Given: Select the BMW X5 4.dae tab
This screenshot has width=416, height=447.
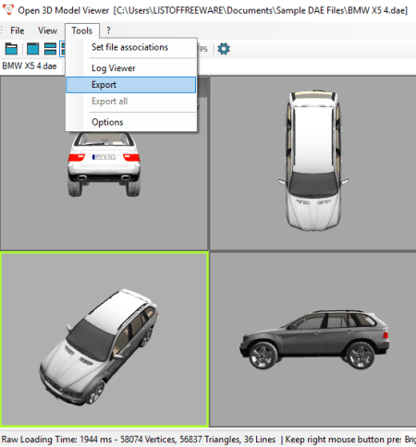Looking at the screenshot, I should (30, 66).
